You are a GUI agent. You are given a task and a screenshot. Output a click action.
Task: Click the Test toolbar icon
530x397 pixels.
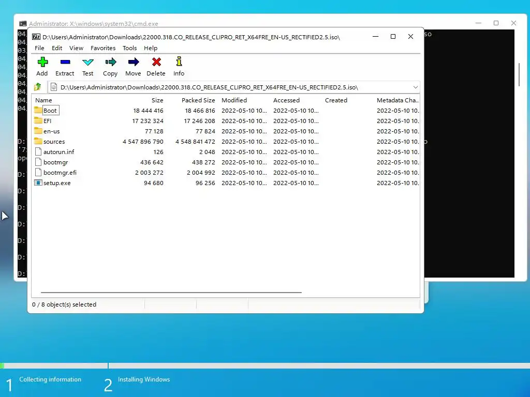pyautogui.click(x=88, y=62)
